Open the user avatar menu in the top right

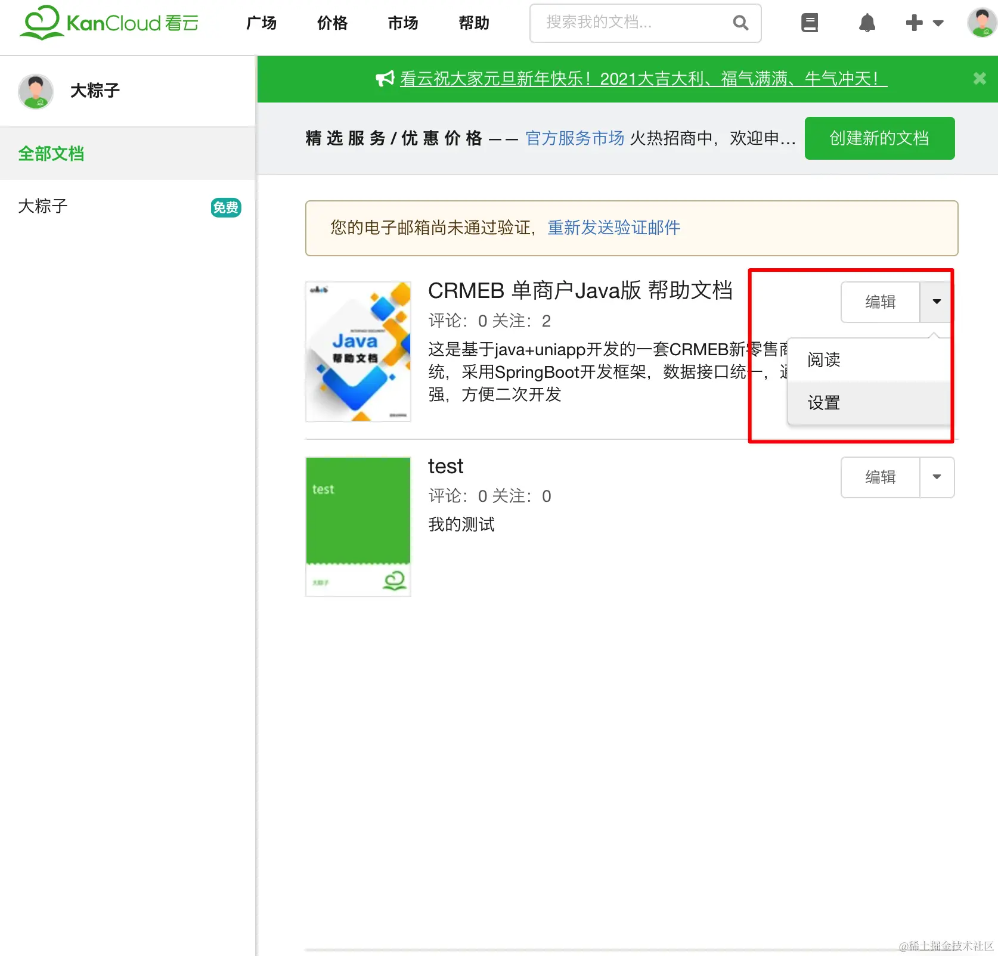[981, 23]
